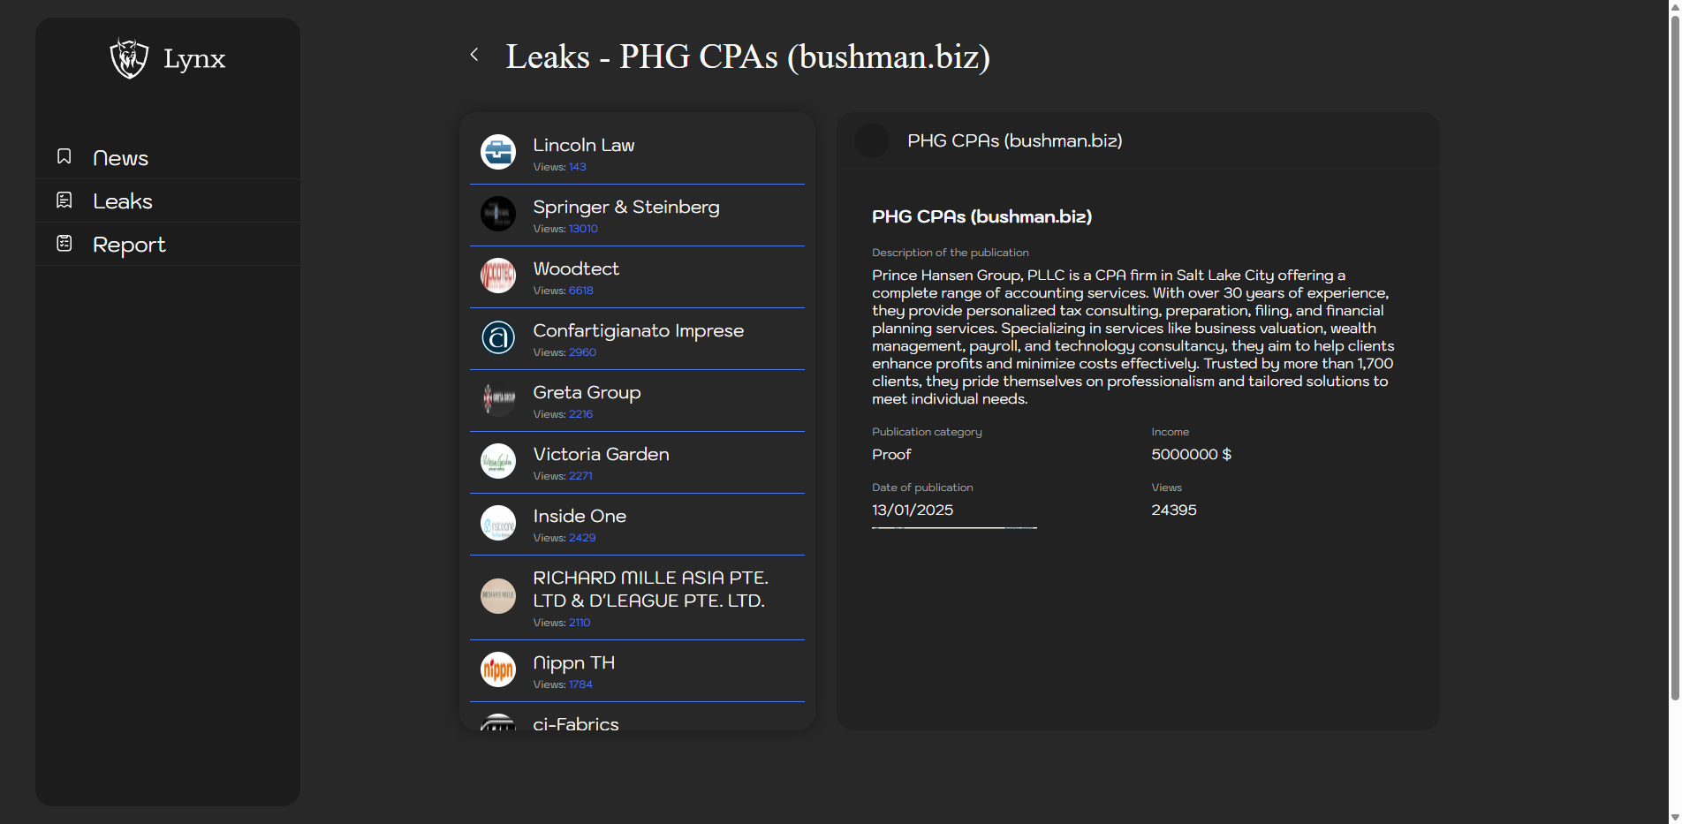Click the bookmark icon beside News
This screenshot has width=1682, height=824.
64,156
